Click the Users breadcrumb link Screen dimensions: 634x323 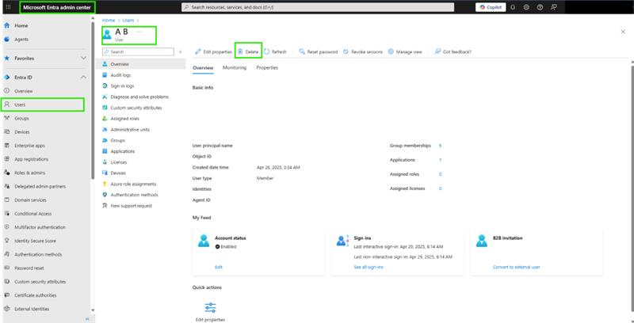point(128,20)
